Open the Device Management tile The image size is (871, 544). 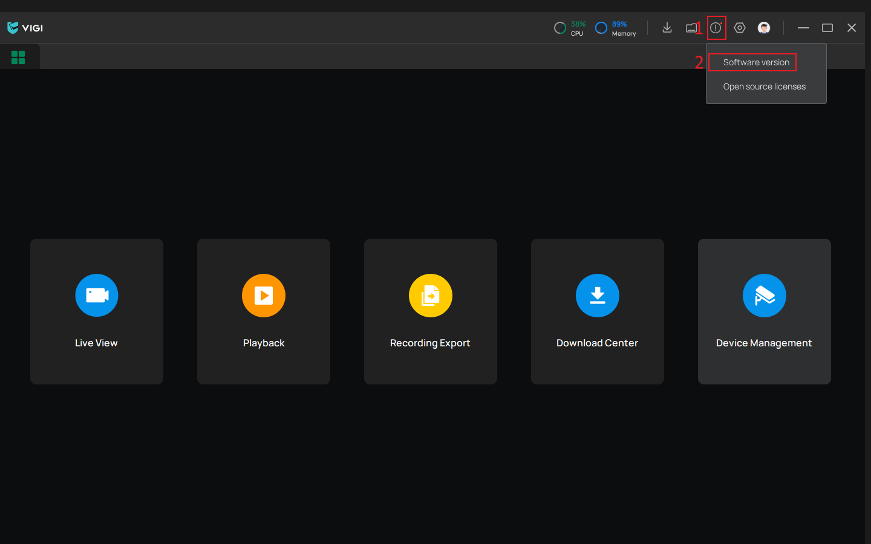(765, 311)
